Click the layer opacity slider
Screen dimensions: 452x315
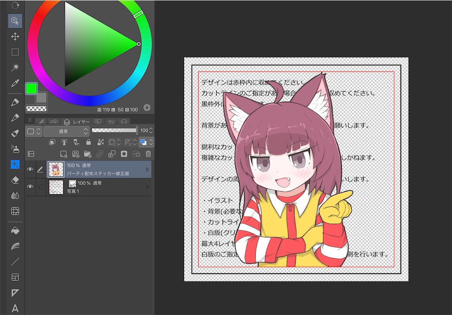tap(114, 130)
